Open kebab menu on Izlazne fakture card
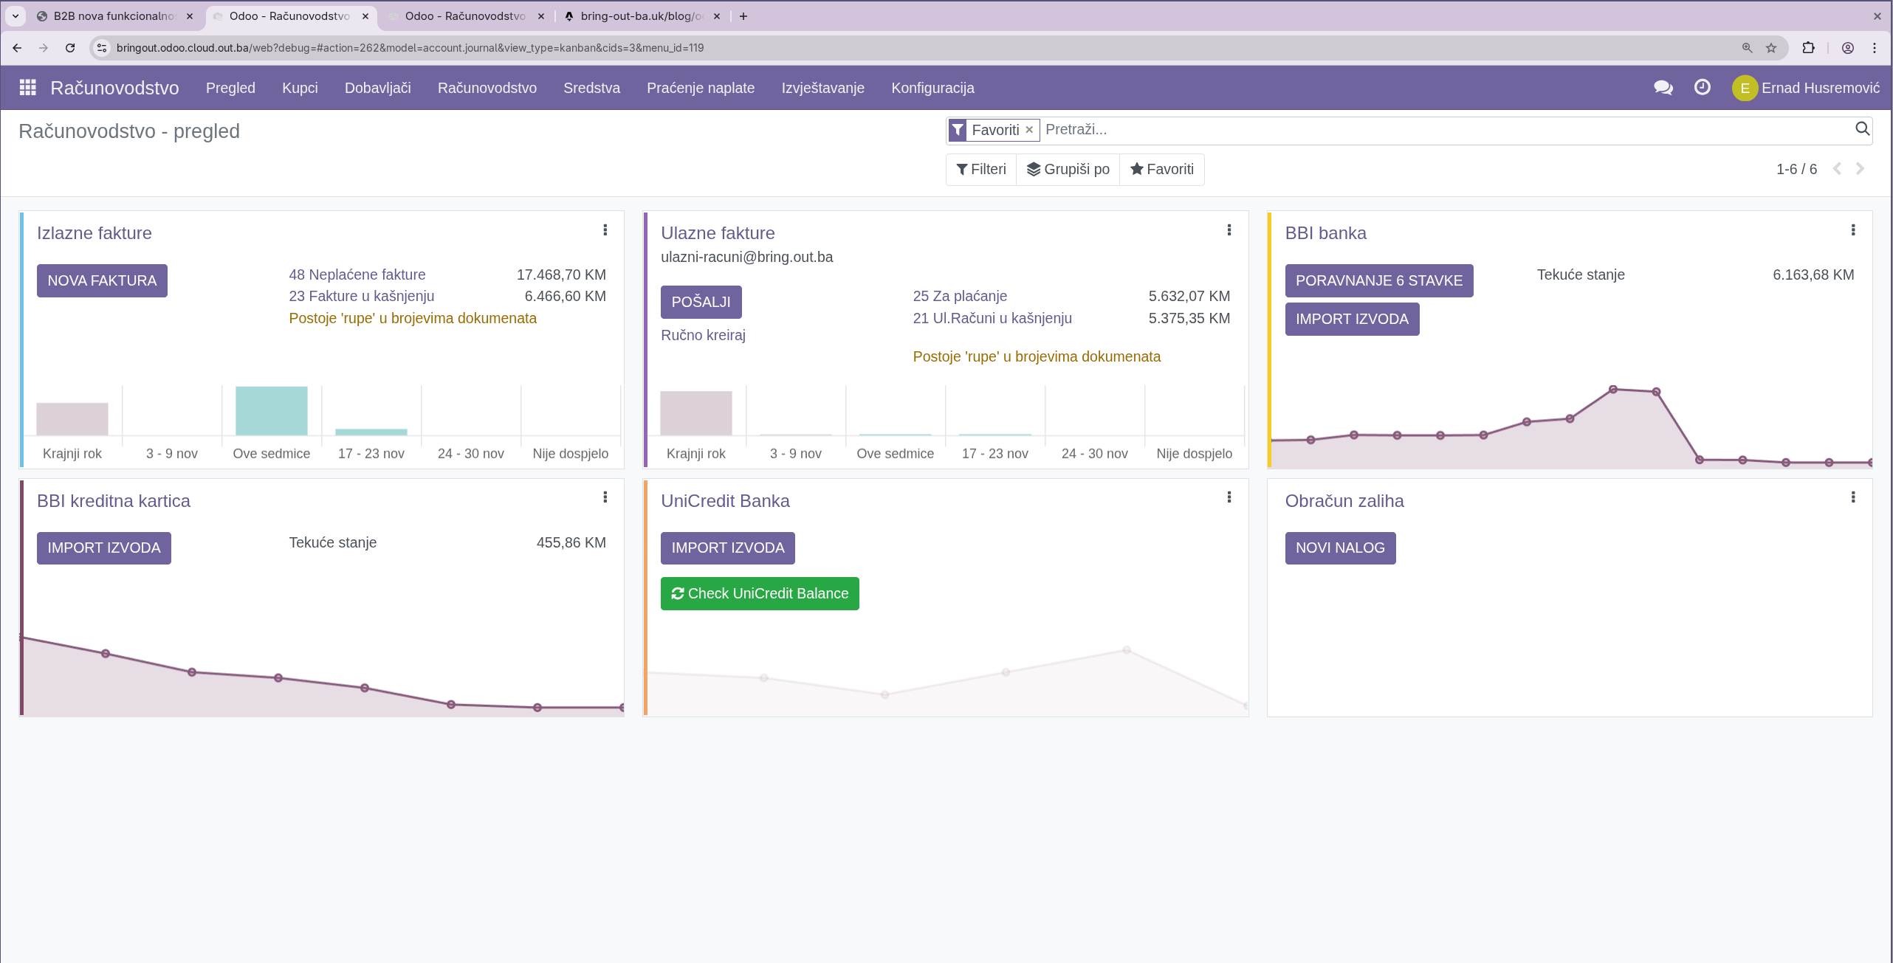This screenshot has height=963, width=1893. 605,230
